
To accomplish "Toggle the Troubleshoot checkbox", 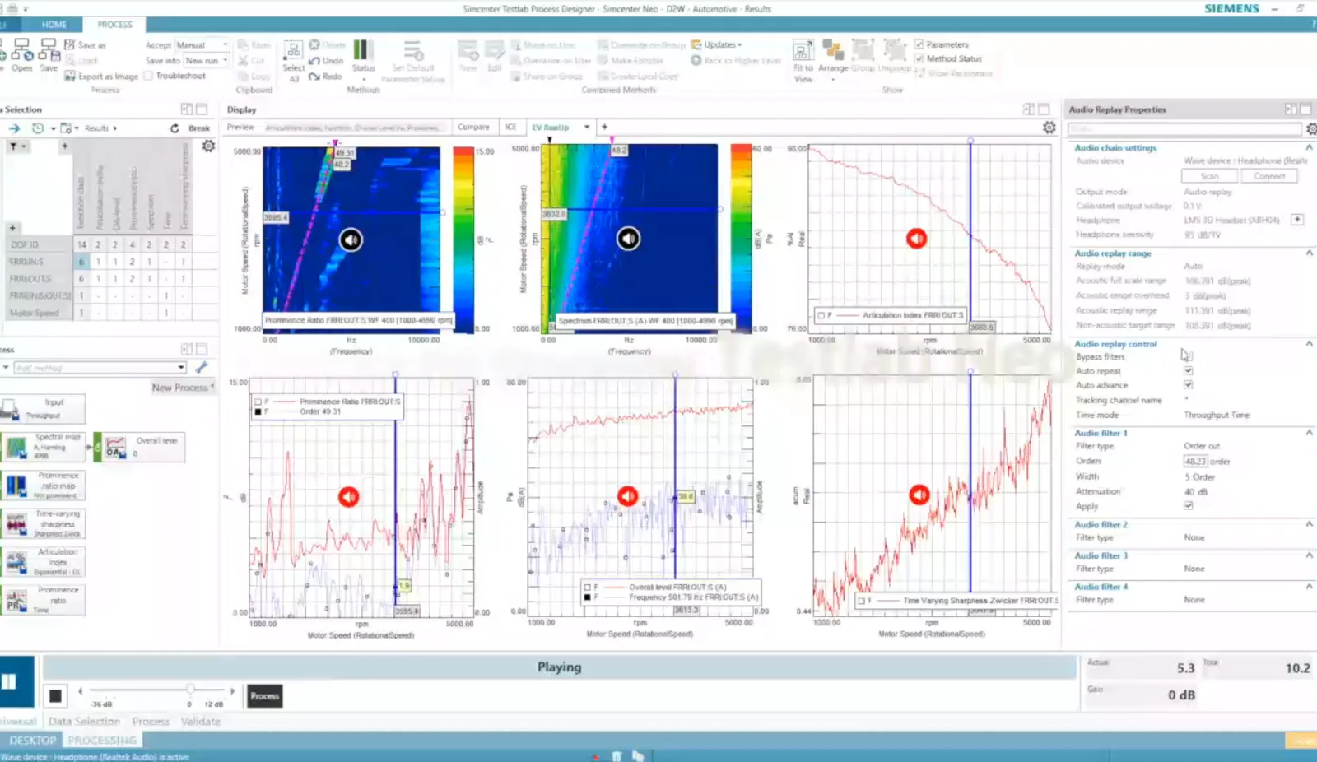I will click(x=149, y=76).
